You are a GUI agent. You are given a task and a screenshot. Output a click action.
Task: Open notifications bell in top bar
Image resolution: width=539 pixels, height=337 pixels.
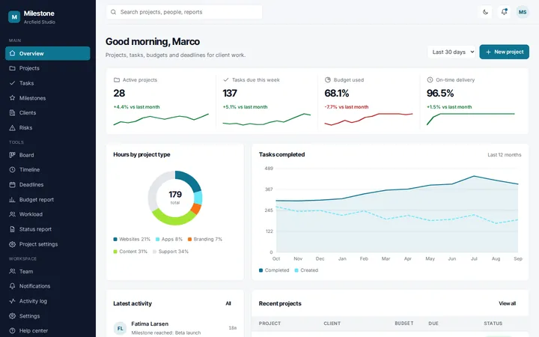[504, 12]
